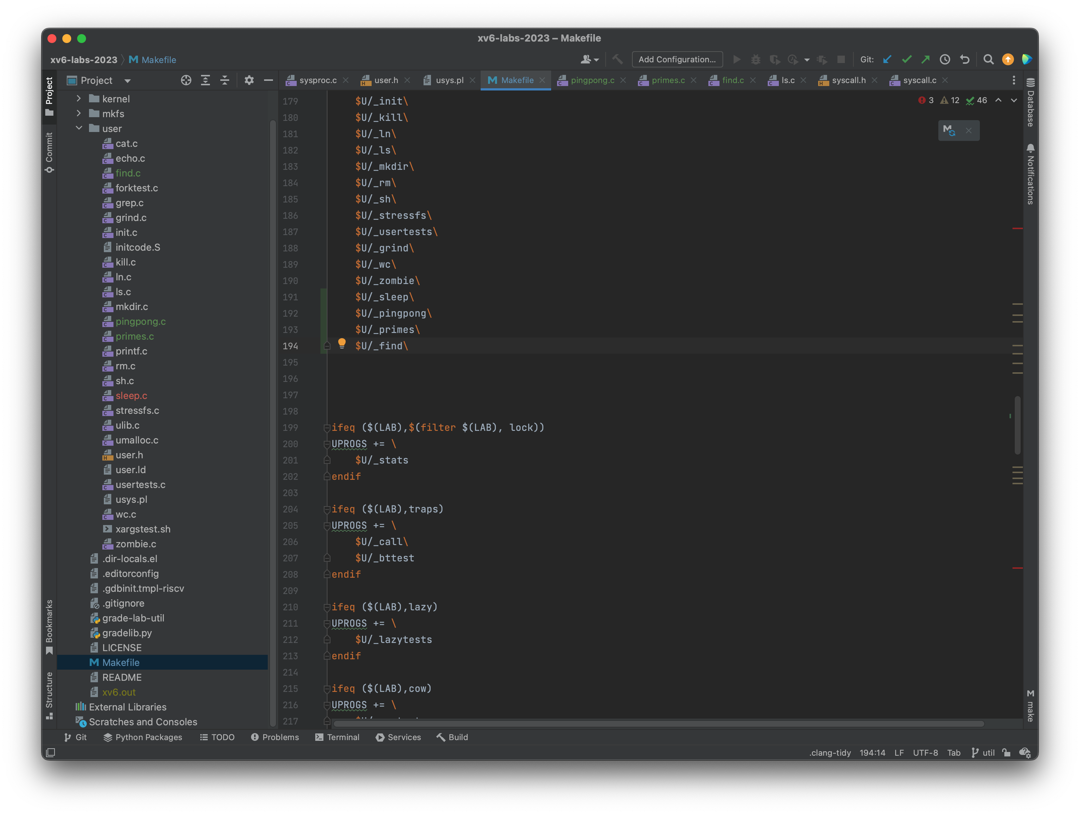Screen dimensions: 1080x815
Task: Open the Add Configuration dropdown
Action: [x=677, y=59]
